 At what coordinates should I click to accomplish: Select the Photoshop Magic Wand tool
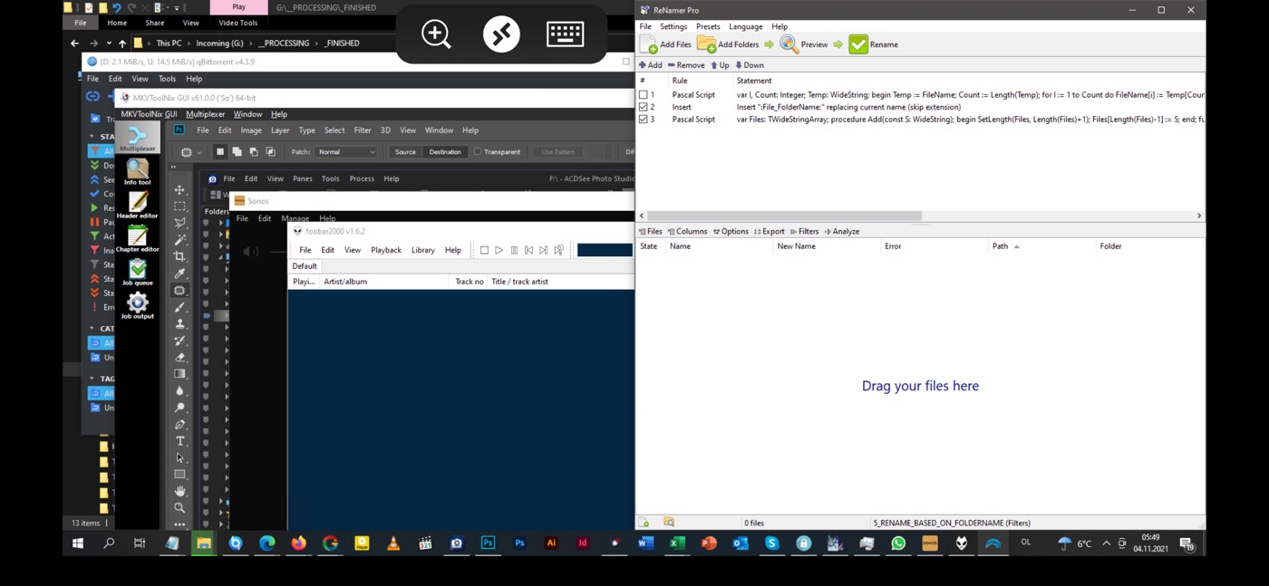click(x=179, y=240)
